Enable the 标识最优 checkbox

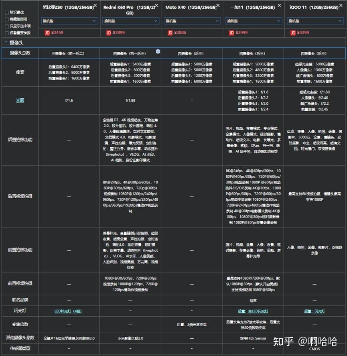coord(7,12)
